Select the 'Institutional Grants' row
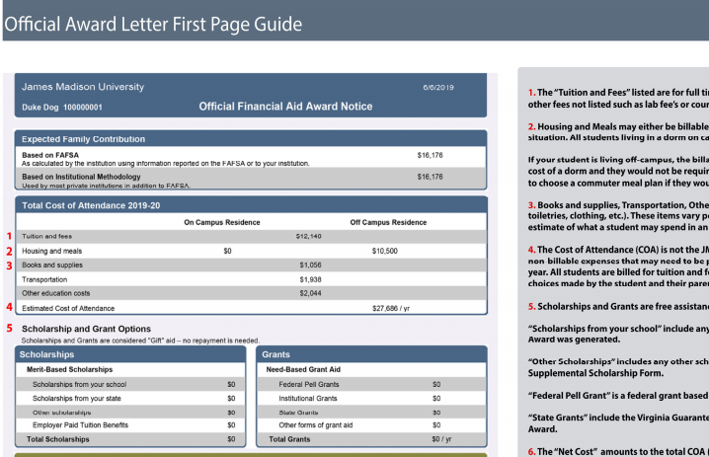The width and height of the screenshot is (709, 457). point(371,398)
